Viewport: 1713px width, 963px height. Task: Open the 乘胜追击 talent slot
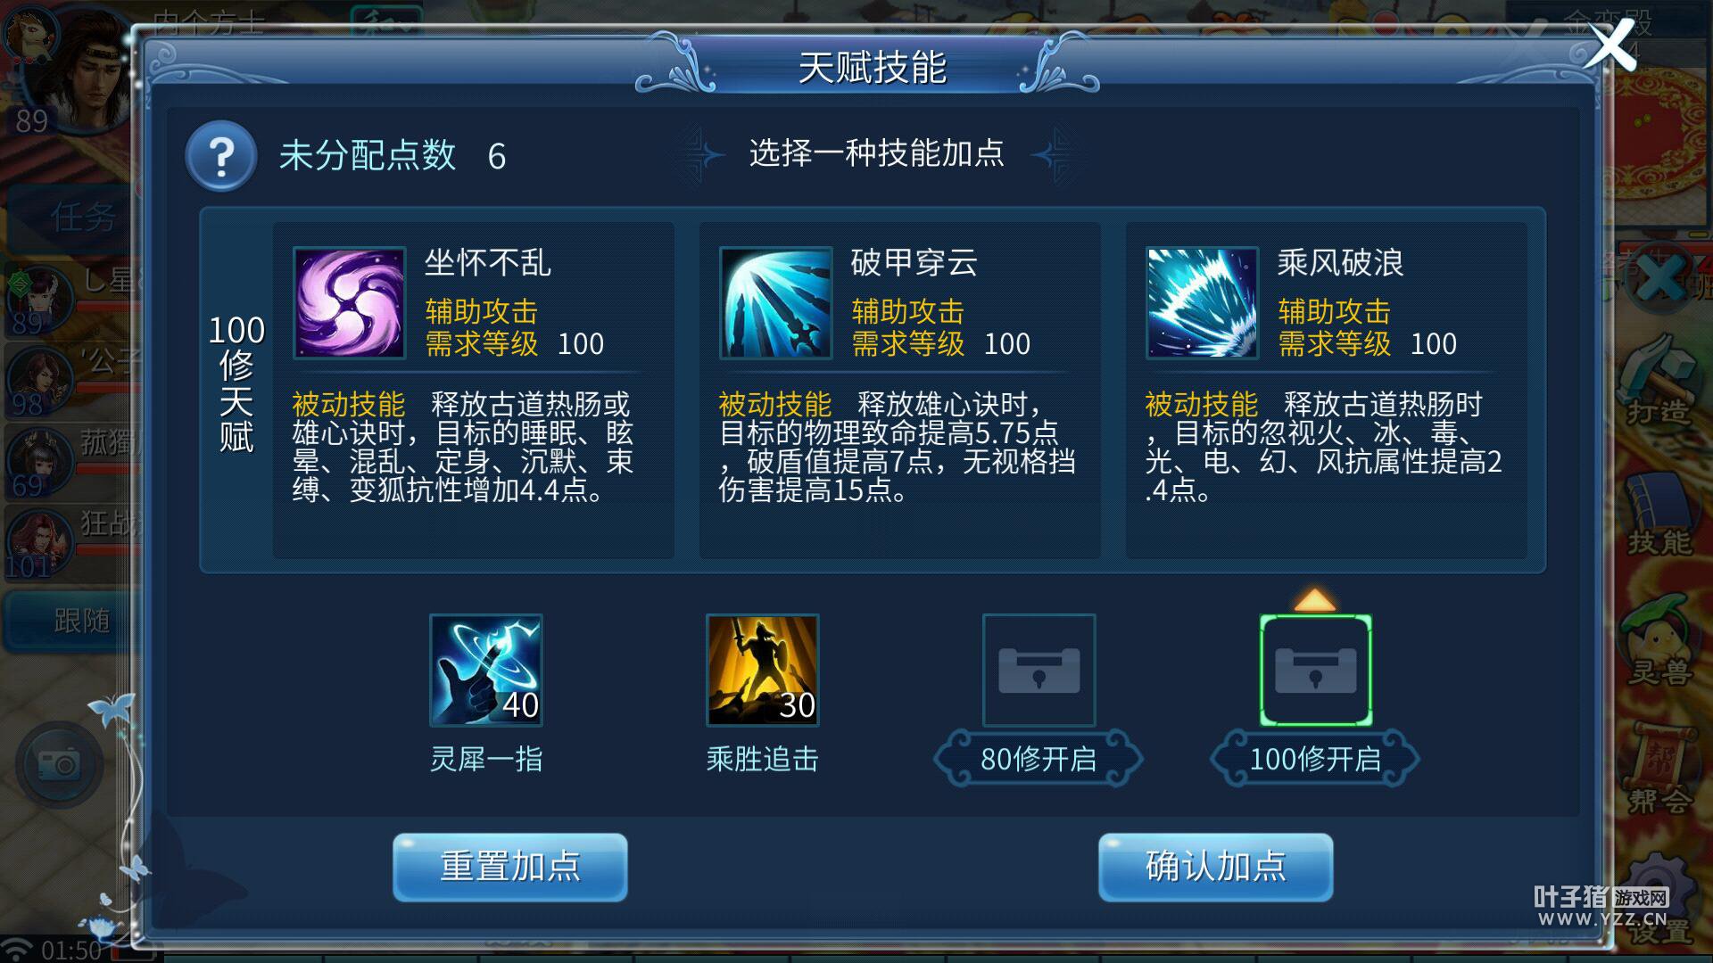(763, 671)
